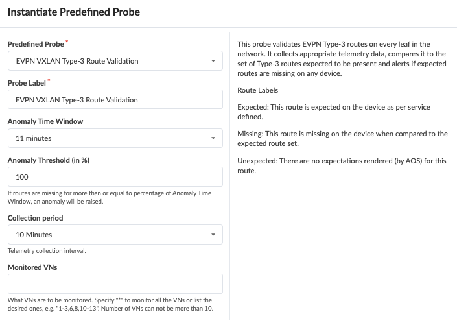
Task: Click the Missing route description paragraph
Action: point(342,139)
